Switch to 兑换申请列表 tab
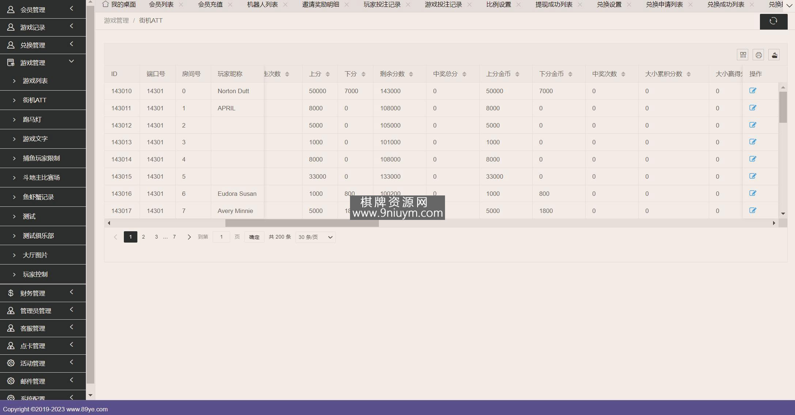Viewport: 795px width, 415px height. click(664, 5)
